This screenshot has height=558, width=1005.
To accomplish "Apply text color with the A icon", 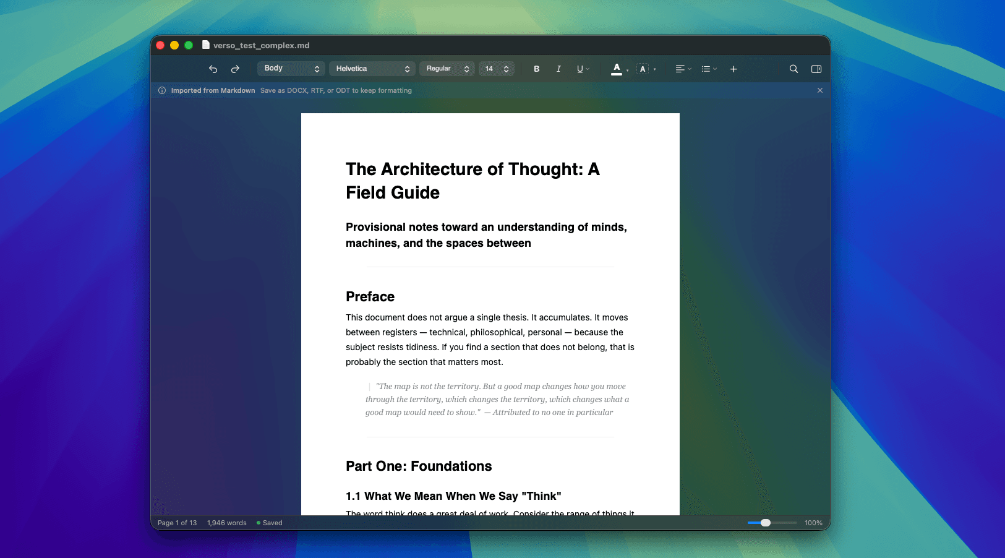I will [x=617, y=69].
